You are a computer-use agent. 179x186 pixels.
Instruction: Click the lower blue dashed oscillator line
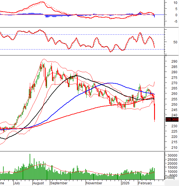[x=84, y=49]
